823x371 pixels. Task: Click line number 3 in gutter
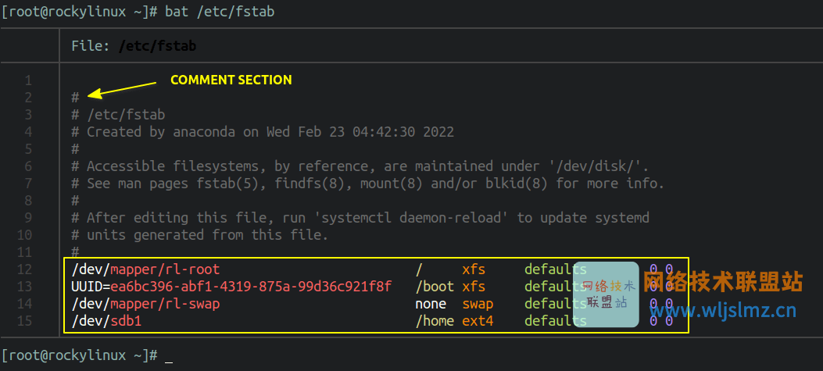[28, 115]
